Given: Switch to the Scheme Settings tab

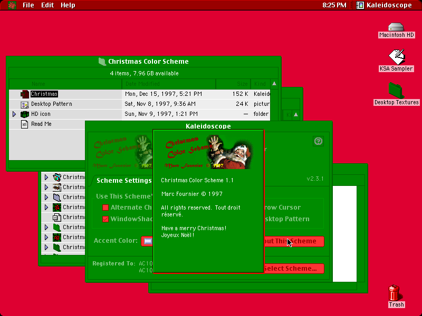Looking at the screenshot, I should tap(124, 180).
